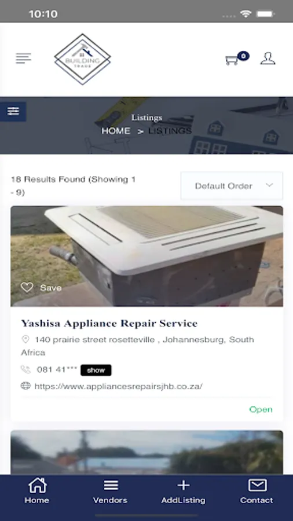Click the Default Order chevron arrow
This screenshot has height=521, width=293.
pos(269,185)
